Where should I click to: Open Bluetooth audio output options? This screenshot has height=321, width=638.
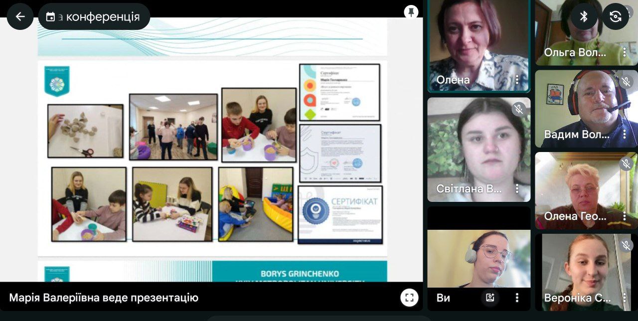(584, 16)
